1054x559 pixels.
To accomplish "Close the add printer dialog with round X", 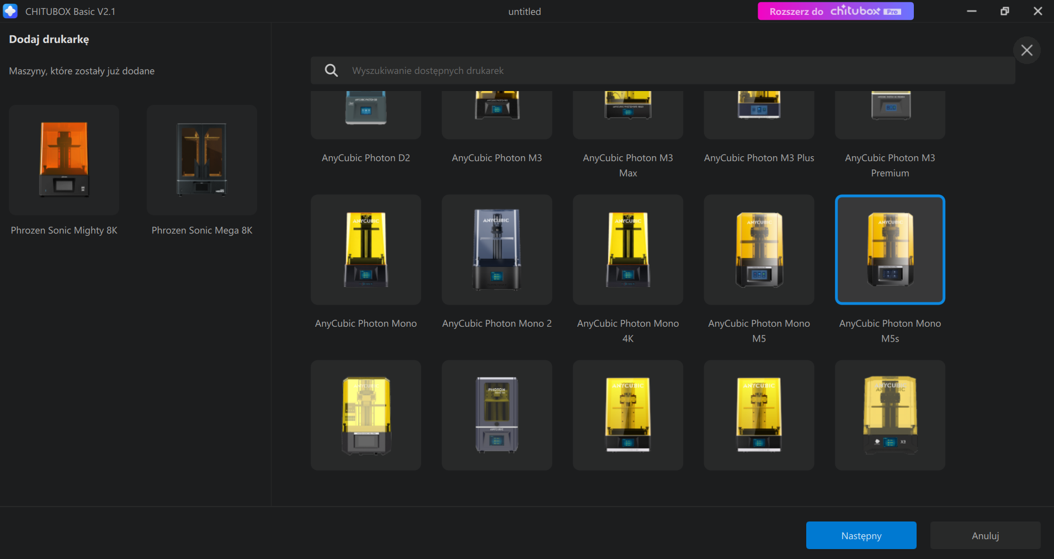I will (x=1027, y=50).
